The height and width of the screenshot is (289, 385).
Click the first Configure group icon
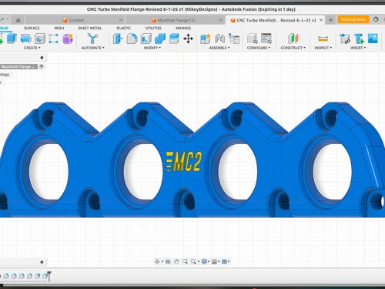pos(253,39)
